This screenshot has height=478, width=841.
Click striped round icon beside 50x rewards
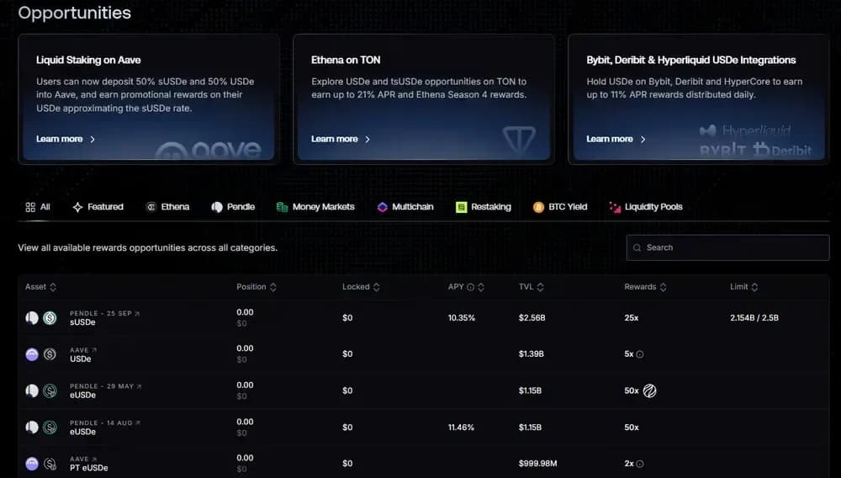click(x=649, y=390)
